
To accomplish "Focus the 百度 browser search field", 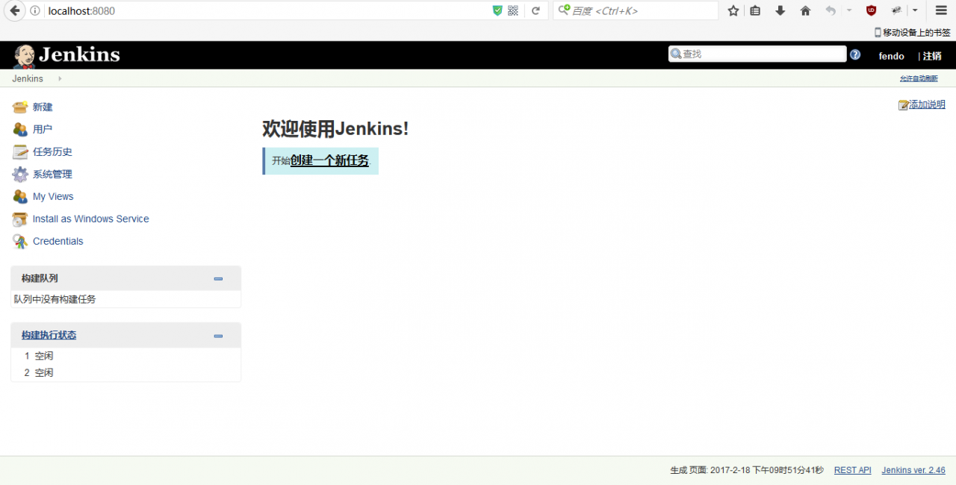I will [636, 10].
